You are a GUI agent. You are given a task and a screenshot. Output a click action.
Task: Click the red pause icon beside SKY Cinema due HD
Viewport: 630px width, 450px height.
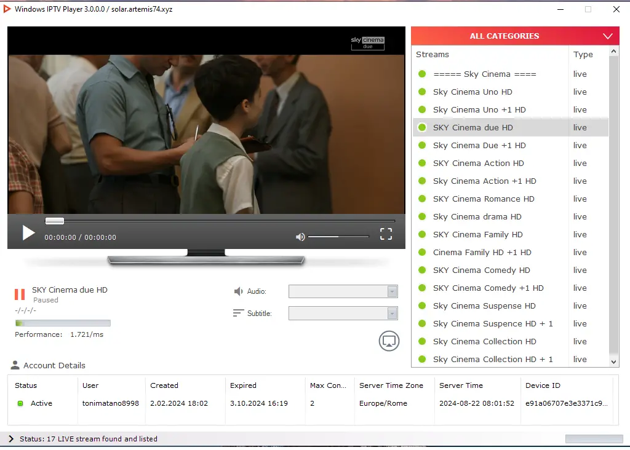[x=20, y=294]
